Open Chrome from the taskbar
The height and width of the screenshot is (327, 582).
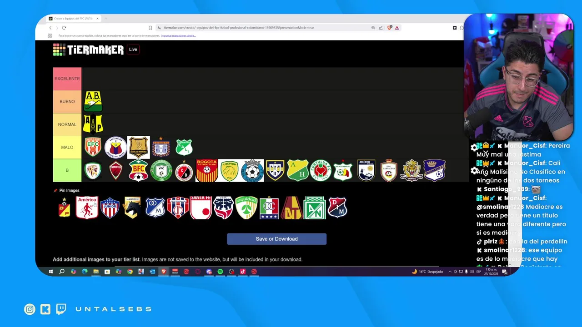(x=130, y=272)
